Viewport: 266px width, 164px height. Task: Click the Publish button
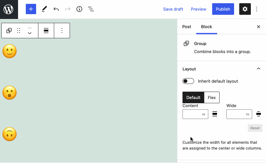pos(223,9)
